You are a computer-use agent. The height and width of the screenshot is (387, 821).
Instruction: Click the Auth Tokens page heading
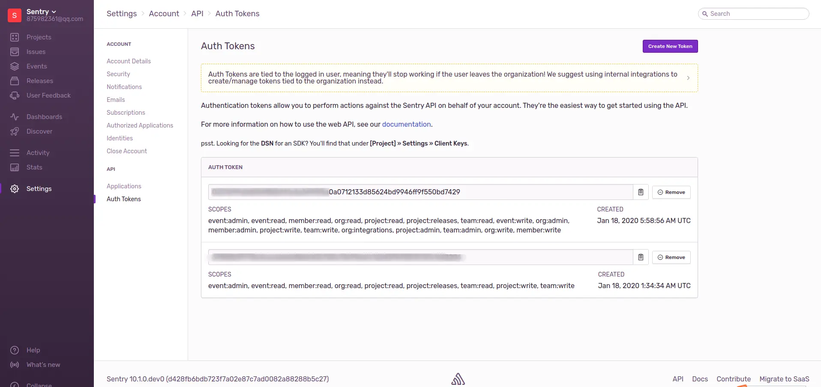click(228, 46)
